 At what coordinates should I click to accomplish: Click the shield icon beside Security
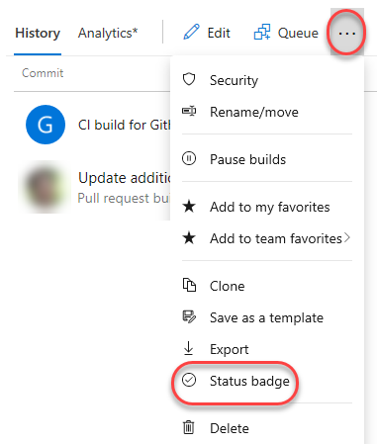point(189,79)
